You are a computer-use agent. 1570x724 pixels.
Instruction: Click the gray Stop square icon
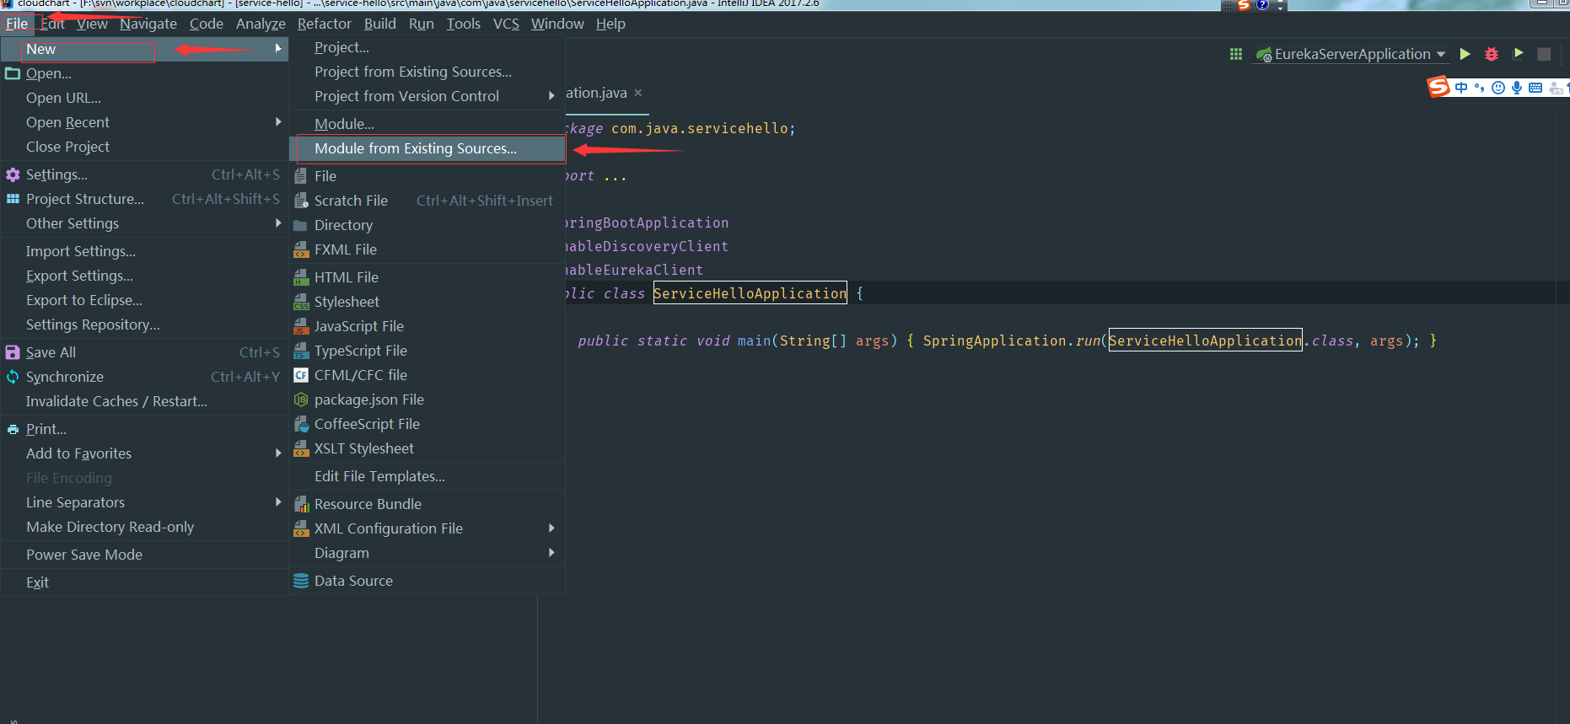(x=1544, y=54)
